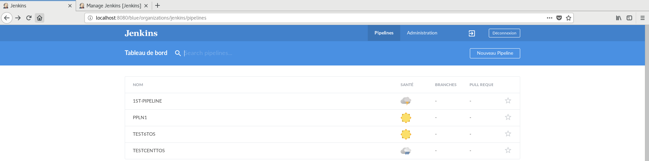Focus the Search pipelines input field
Viewport: 649px width, 161px height.
[x=237, y=53]
